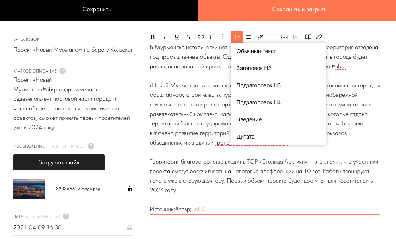Delete the uploaded image.png with trash icon

(129, 189)
